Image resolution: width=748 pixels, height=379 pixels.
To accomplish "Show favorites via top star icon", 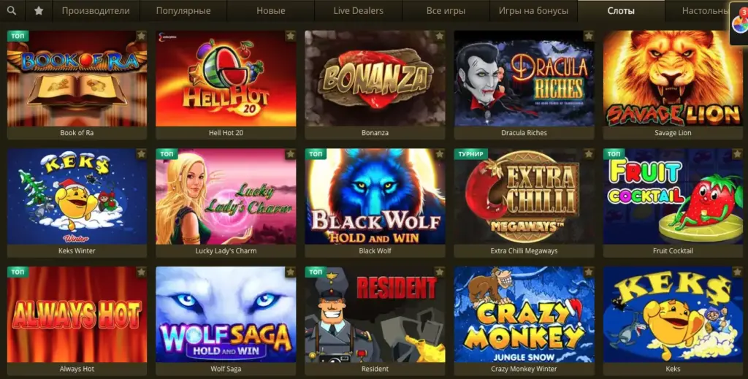I will pyautogui.click(x=39, y=10).
